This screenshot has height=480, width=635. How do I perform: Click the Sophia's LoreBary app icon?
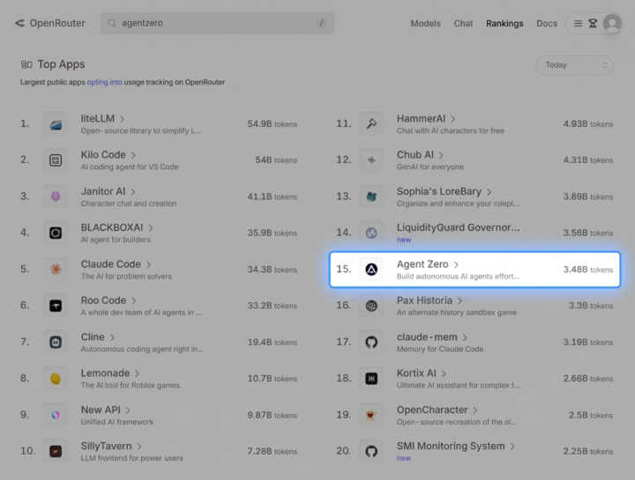[x=371, y=196]
